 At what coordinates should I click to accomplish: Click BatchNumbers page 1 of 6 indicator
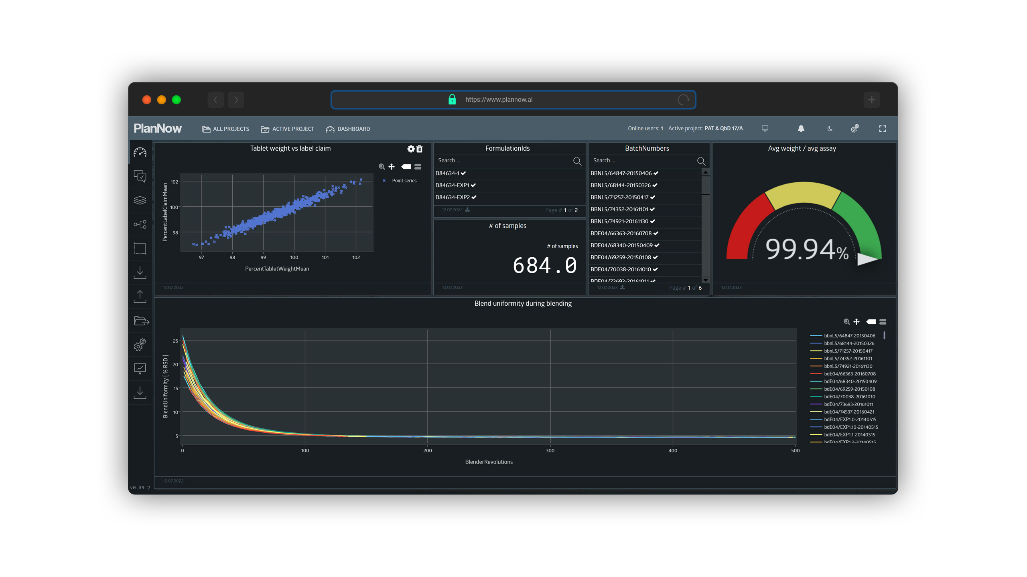point(685,288)
